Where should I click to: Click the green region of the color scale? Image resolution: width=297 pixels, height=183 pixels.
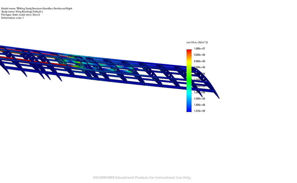tap(189, 79)
